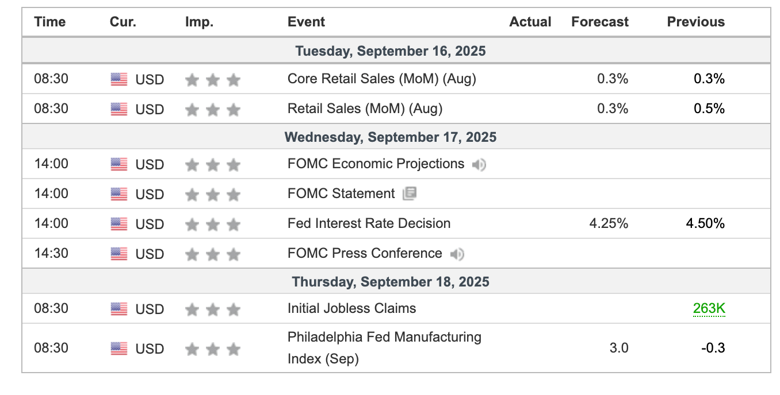Click the importance stars for Retail Sales (MoM)

tap(212, 110)
